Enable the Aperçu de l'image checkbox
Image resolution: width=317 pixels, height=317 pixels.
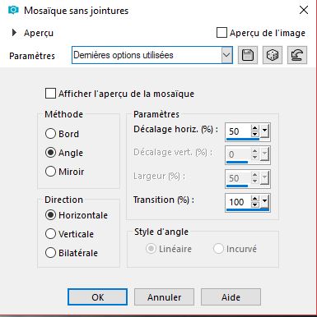tap(221, 33)
